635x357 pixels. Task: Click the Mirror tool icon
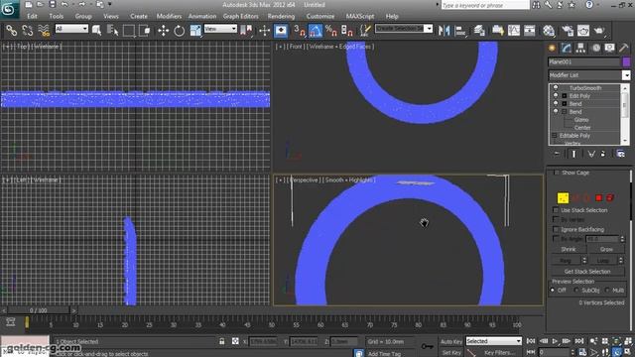444,31
